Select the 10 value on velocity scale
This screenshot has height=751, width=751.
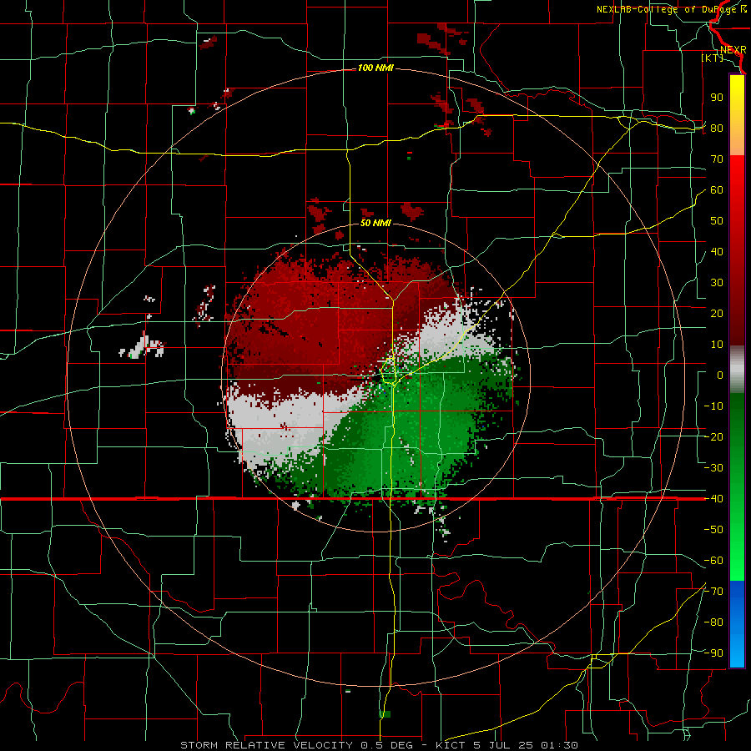tap(717, 345)
